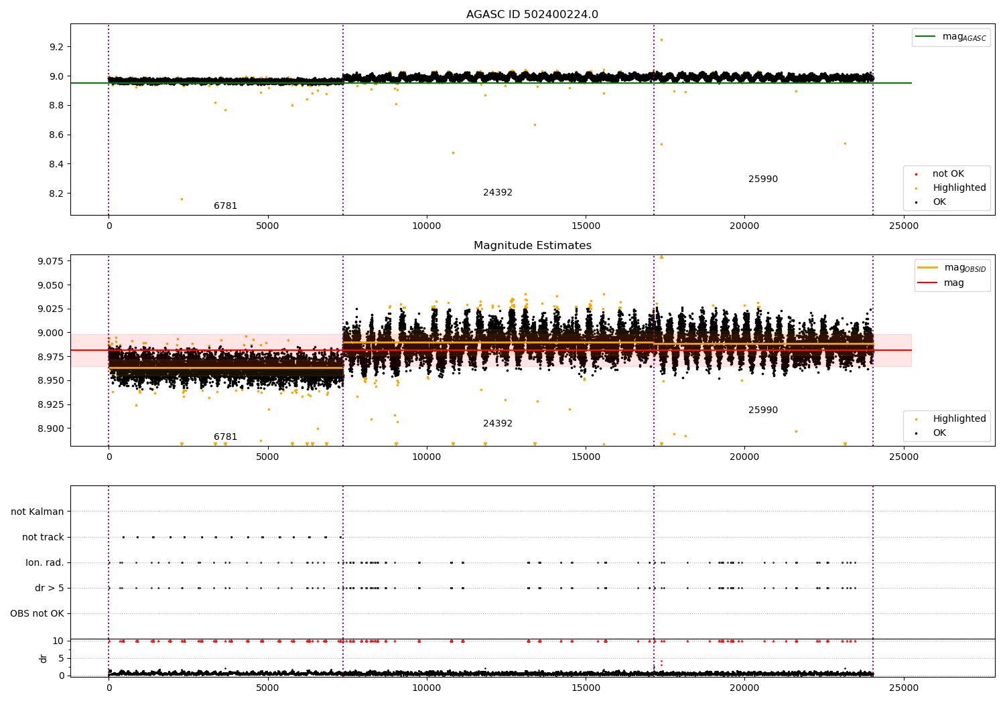Viewport: 1005px width, 703px height.
Task: Click the '8.6' y-axis tick label
Action: 56,135
